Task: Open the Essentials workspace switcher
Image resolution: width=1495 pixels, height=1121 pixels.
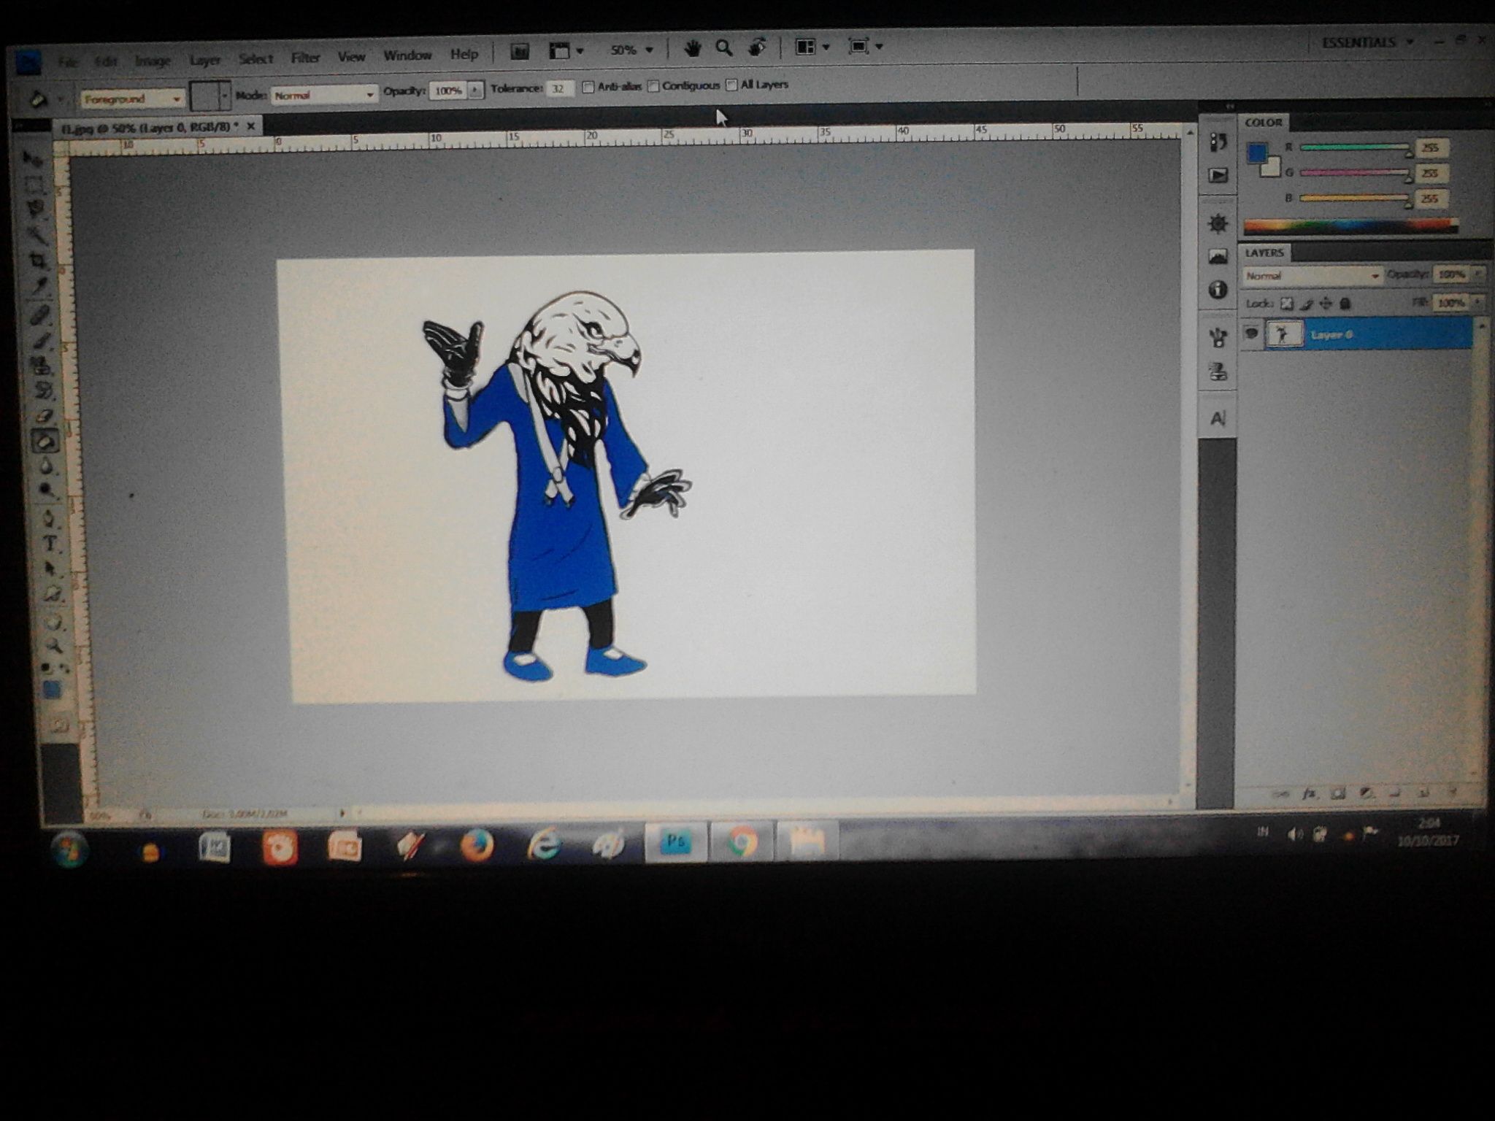Action: tap(1369, 42)
